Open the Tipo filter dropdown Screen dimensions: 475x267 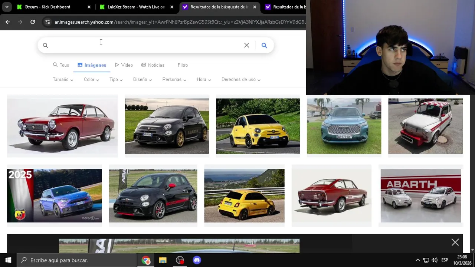116,79
